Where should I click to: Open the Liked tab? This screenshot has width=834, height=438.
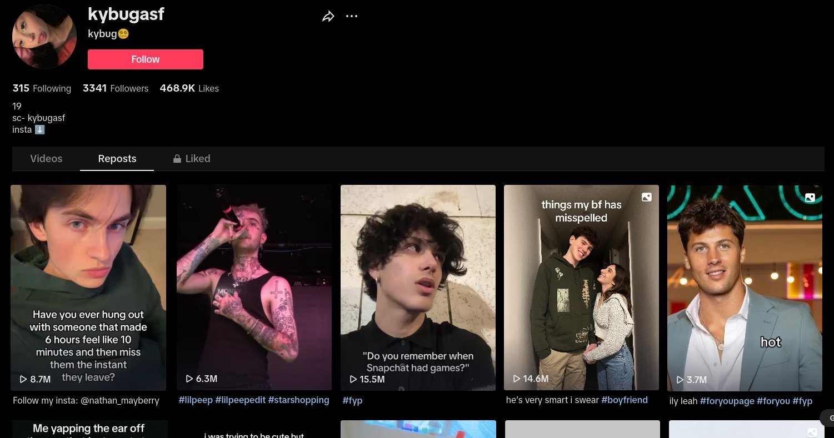point(192,159)
